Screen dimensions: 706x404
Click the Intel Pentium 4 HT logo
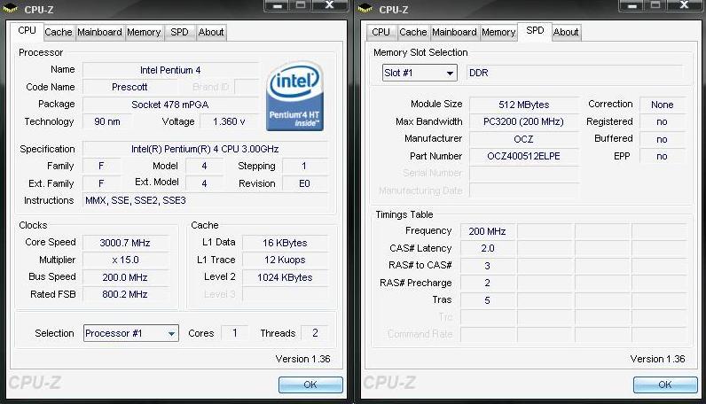[295, 97]
